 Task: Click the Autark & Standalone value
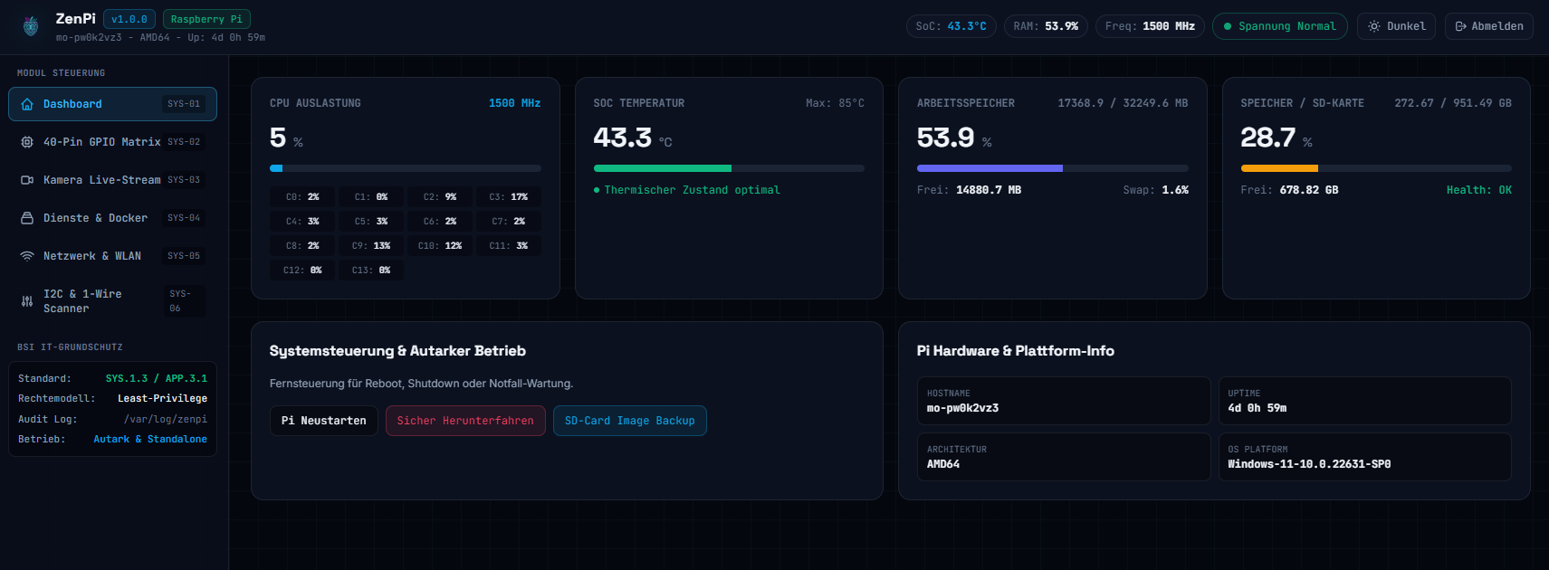point(150,439)
